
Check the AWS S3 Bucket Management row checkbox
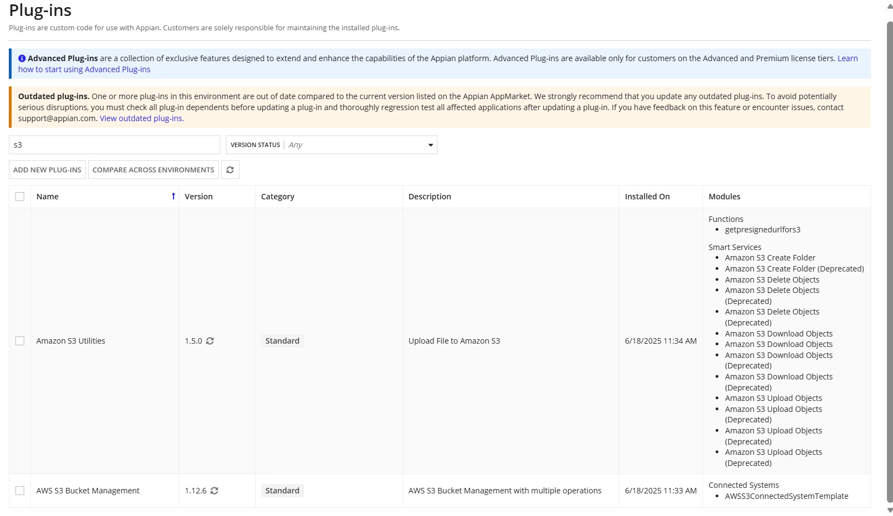tap(20, 491)
